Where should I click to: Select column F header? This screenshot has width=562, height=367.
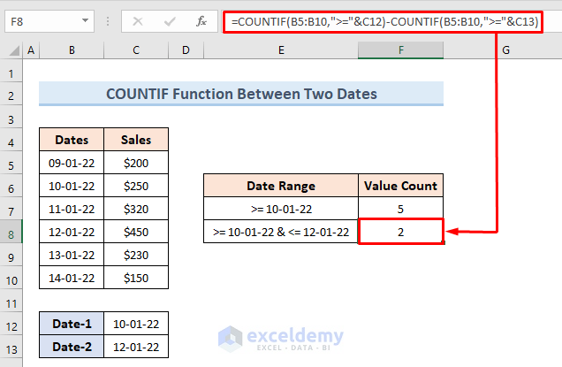coord(401,51)
